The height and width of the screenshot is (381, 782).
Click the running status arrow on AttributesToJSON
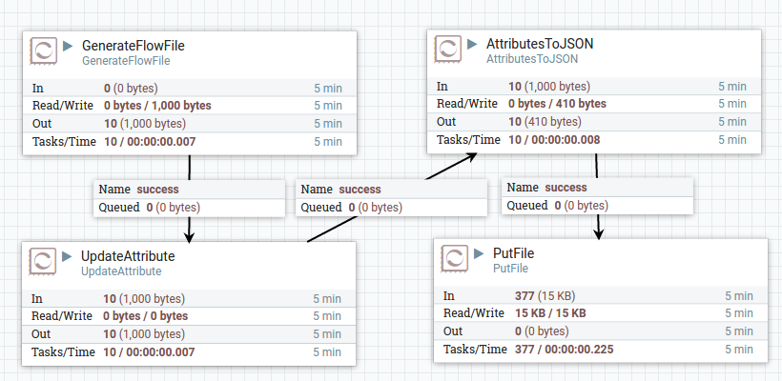click(x=473, y=45)
